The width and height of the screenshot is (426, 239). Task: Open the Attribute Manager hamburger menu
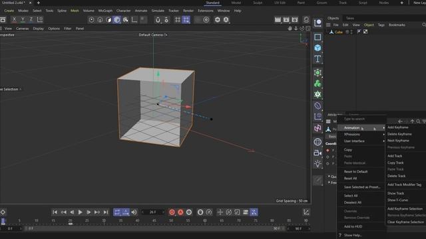click(x=328, y=121)
